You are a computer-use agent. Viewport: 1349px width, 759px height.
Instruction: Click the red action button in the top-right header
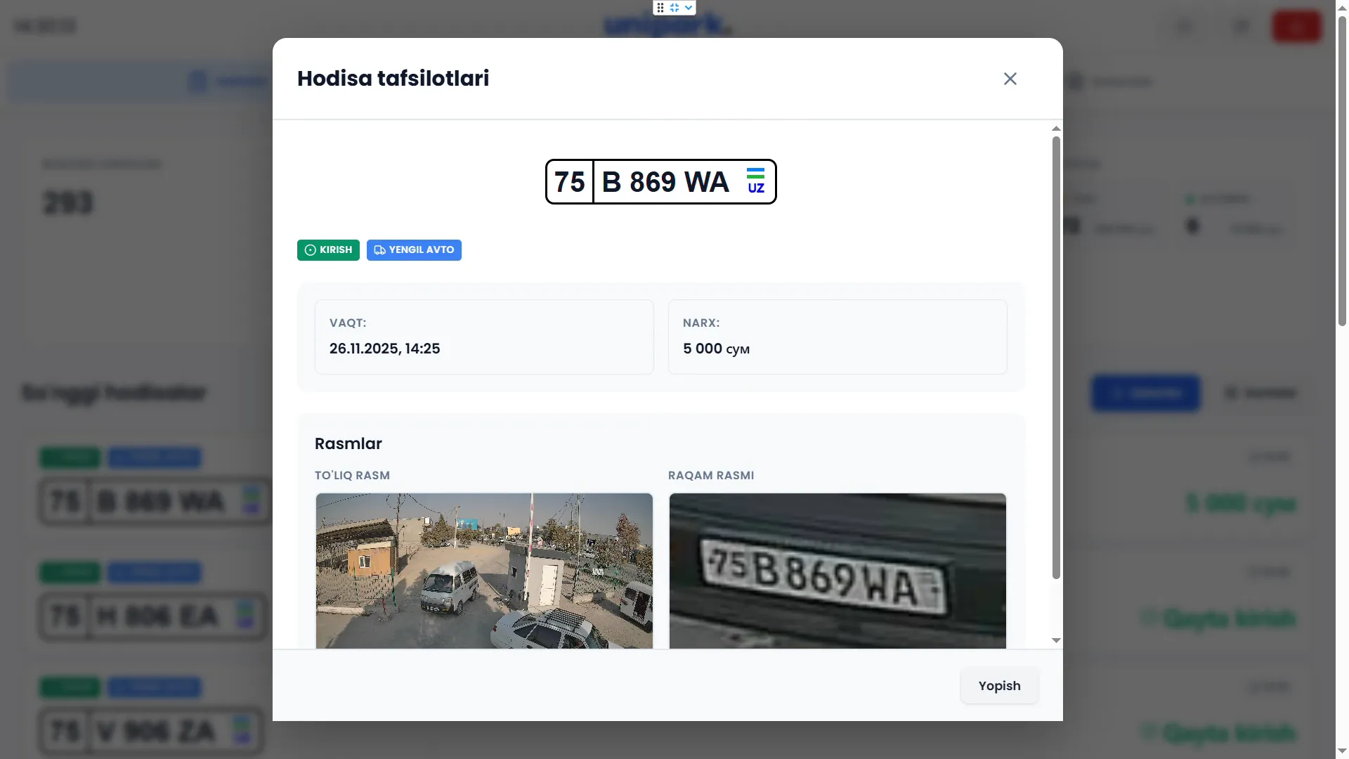pos(1296,26)
